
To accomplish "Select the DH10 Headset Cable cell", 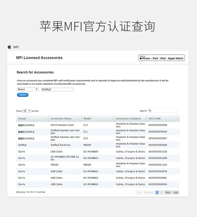I will pos(62,125).
